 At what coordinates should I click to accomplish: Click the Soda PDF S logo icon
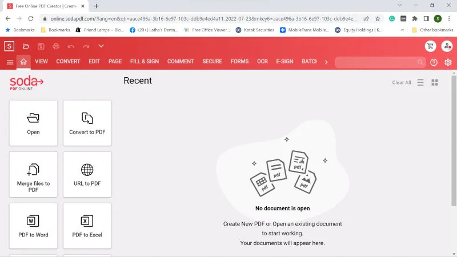9,46
